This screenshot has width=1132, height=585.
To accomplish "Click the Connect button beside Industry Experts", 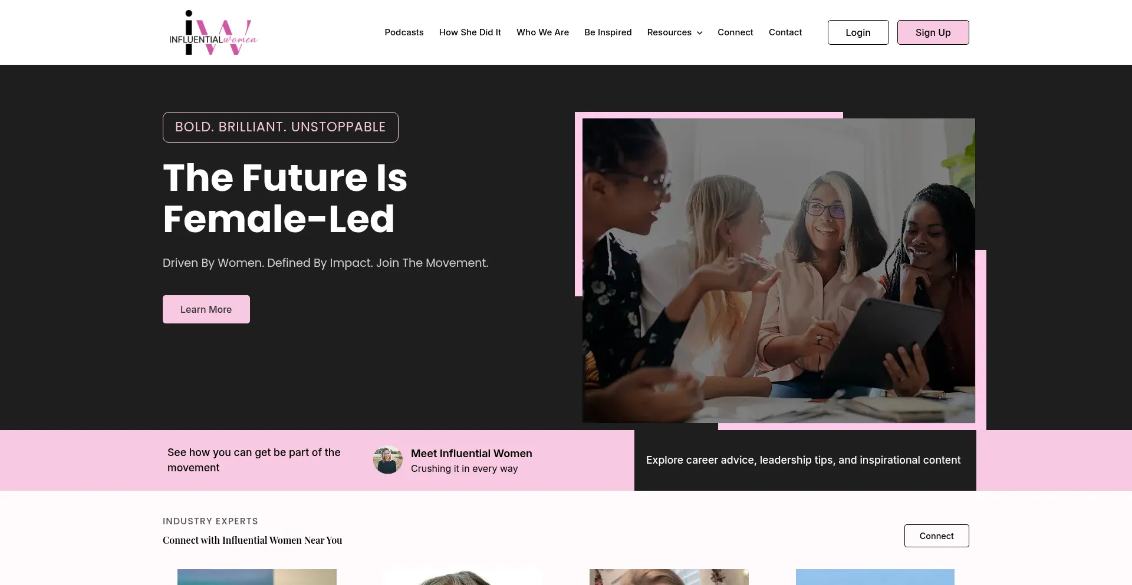I will pos(936,536).
